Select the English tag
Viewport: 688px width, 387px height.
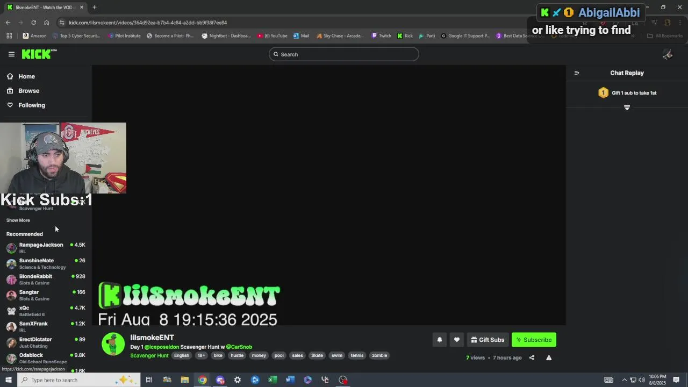coord(182,355)
